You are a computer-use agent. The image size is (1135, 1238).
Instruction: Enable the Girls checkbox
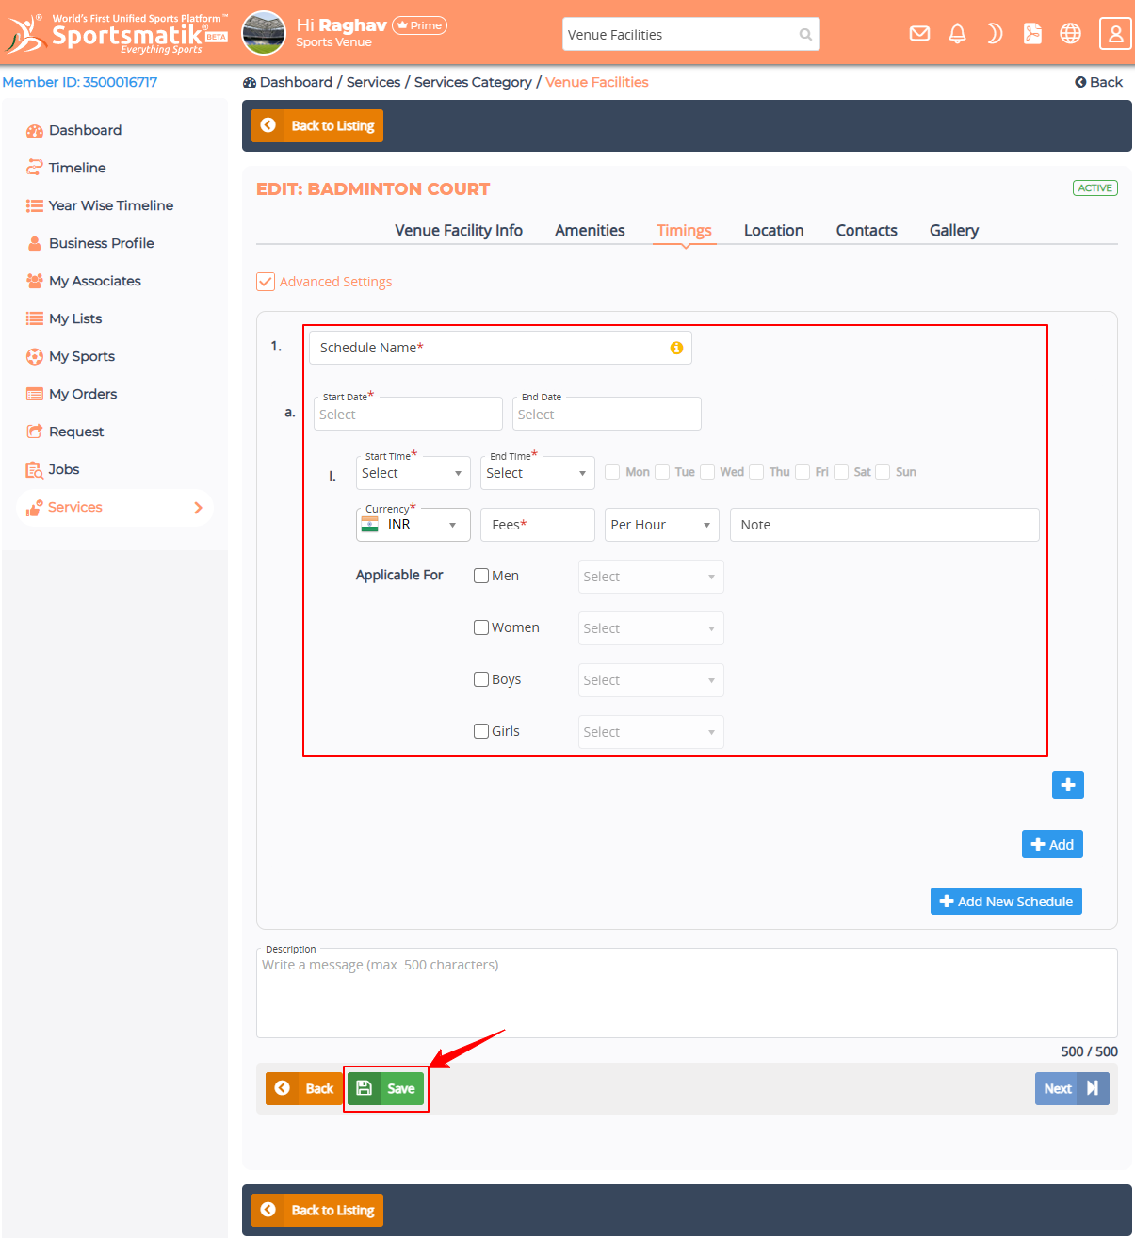(481, 731)
